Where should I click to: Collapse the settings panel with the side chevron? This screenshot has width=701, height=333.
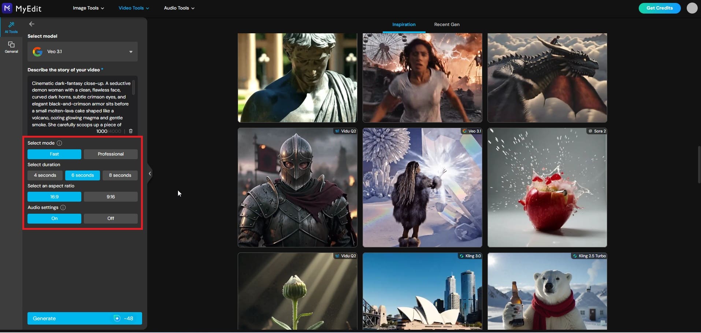(149, 173)
